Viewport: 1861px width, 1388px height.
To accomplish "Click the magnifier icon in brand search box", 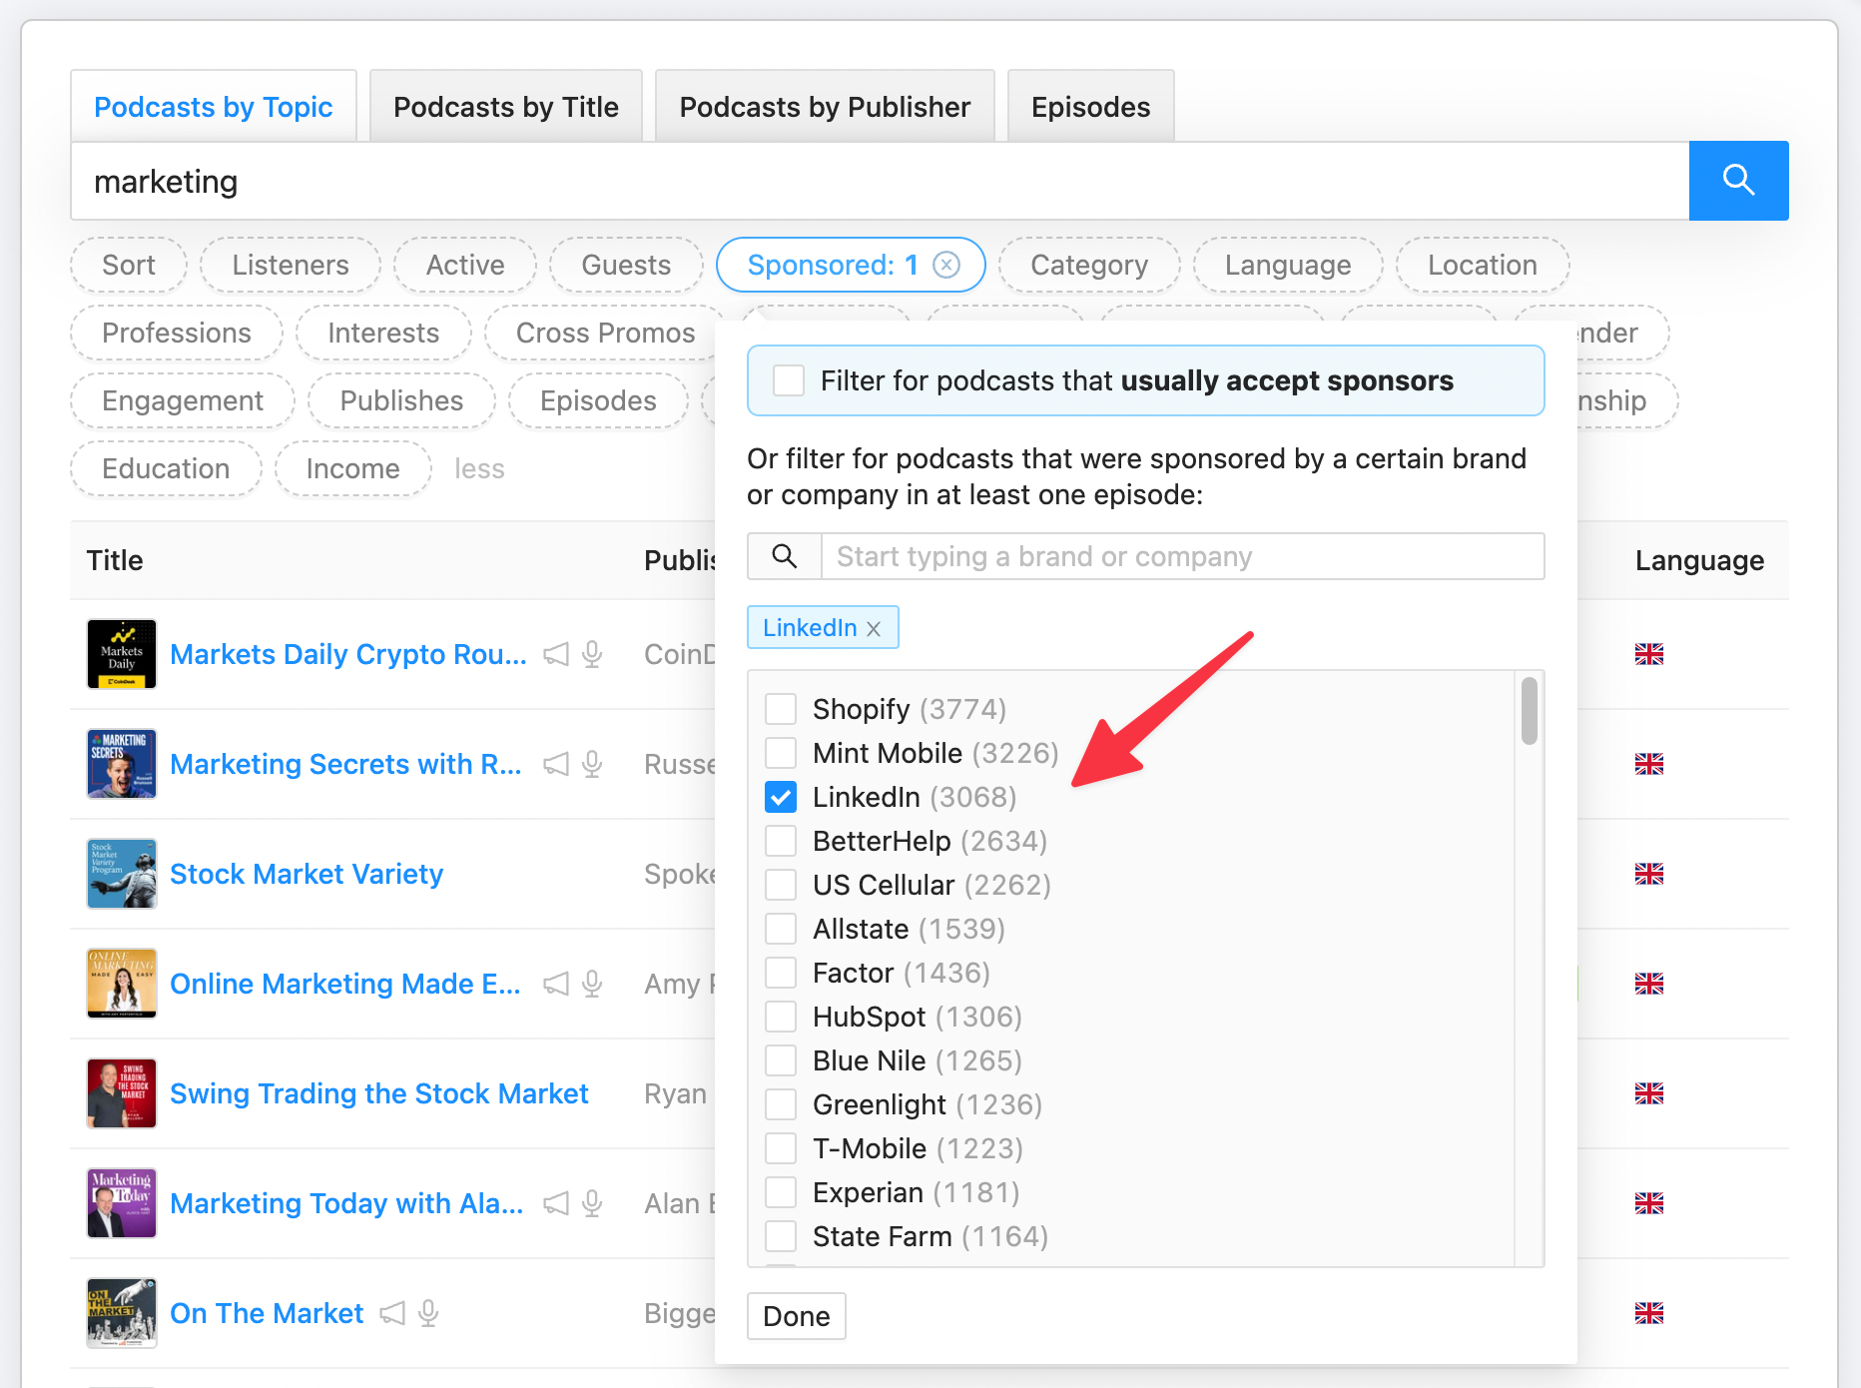I will pos(785,556).
